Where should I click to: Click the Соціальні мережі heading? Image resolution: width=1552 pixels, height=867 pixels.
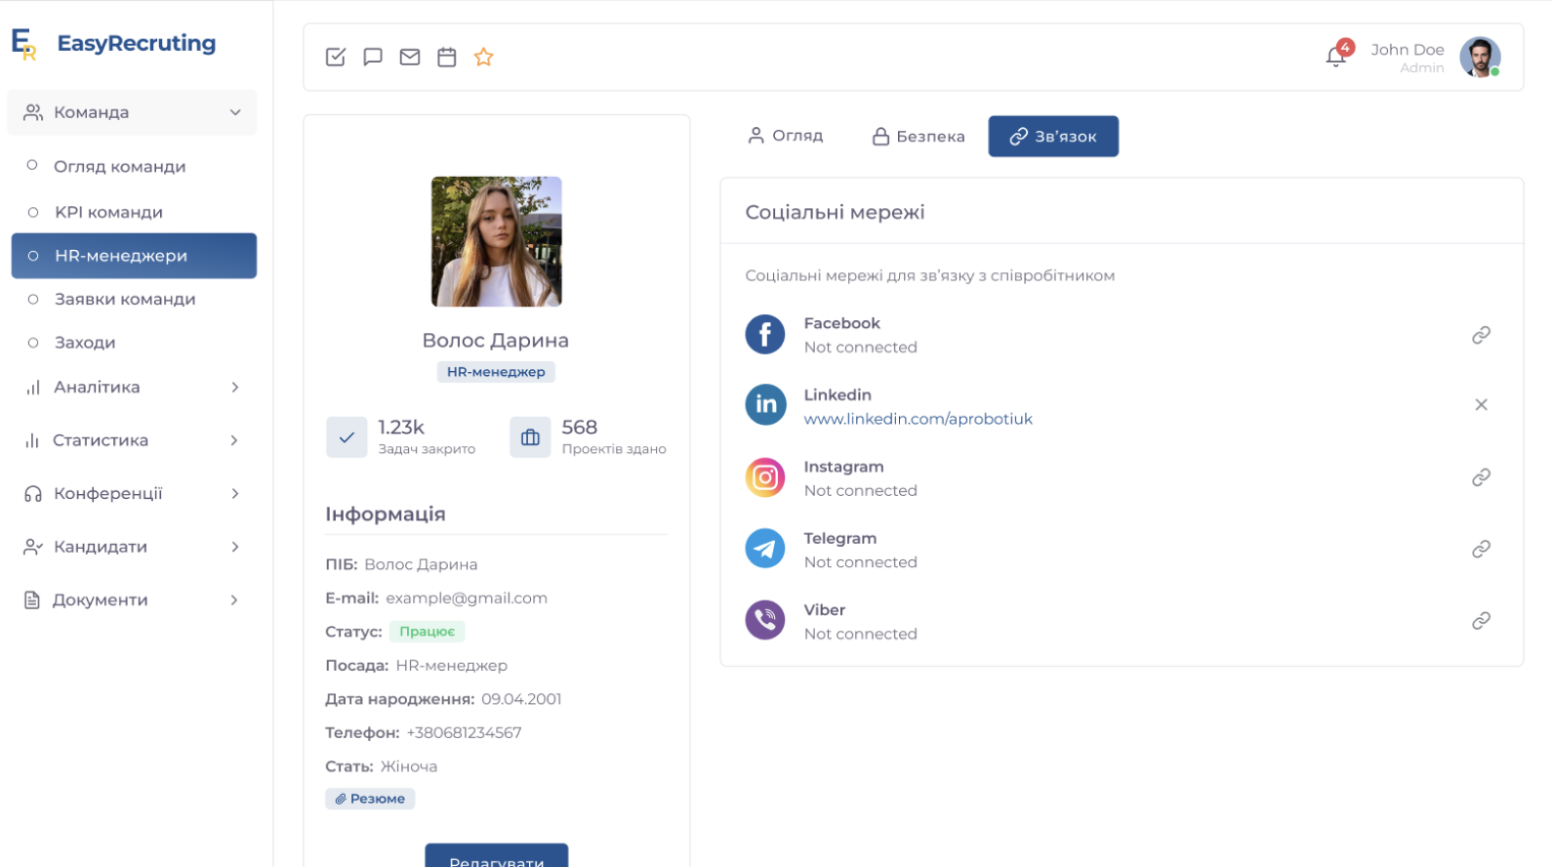(835, 212)
